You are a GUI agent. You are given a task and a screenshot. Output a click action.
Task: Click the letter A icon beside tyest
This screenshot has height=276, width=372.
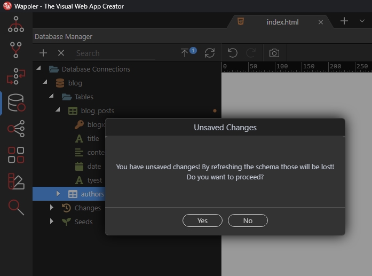[x=79, y=180]
